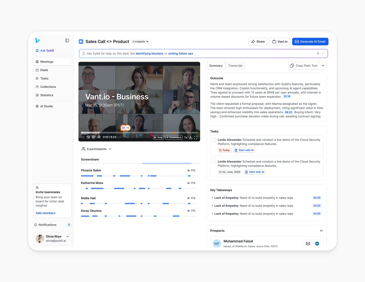Check the first Leslie Alexander task
Screen dimensions: 365x282
pos(214,140)
